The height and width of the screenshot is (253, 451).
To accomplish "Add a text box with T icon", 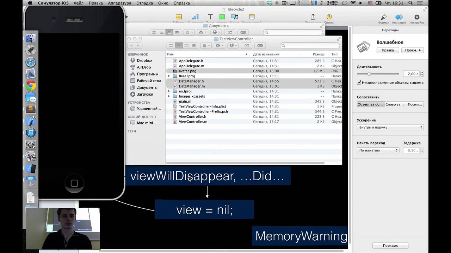I will [210, 17].
